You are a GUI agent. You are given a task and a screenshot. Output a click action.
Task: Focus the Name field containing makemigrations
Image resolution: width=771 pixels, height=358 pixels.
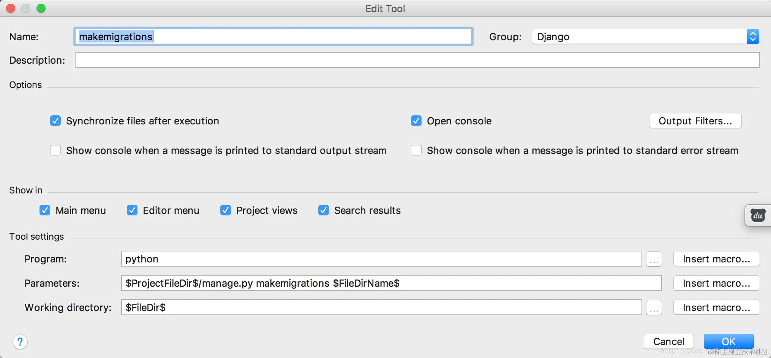pyautogui.click(x=273, y=37)
